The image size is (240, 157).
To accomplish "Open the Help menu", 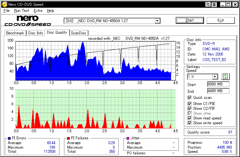I will click(50, 11).
